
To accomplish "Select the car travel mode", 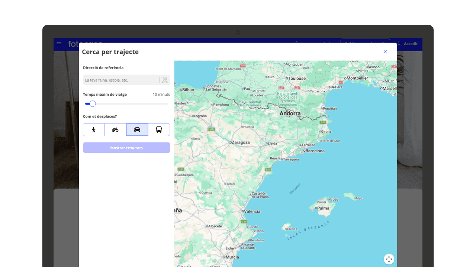I will click(x=137, y=130).
